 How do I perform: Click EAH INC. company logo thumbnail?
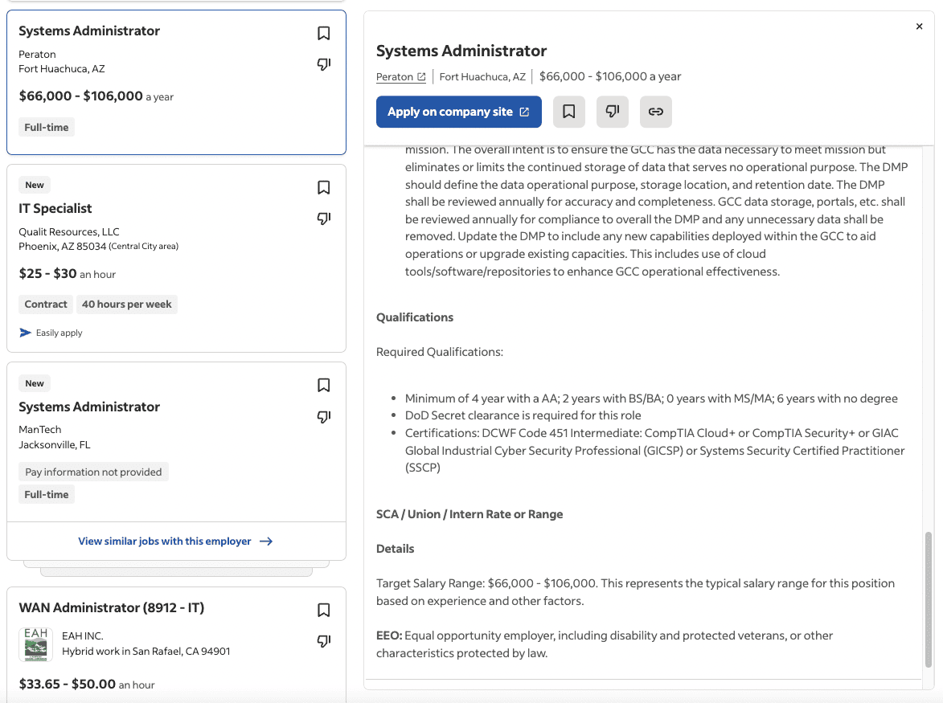click(35, 644)
